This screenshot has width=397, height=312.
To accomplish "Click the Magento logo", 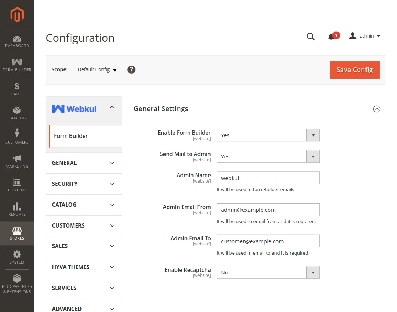I will pyautogui.click(x=17, y=15).
